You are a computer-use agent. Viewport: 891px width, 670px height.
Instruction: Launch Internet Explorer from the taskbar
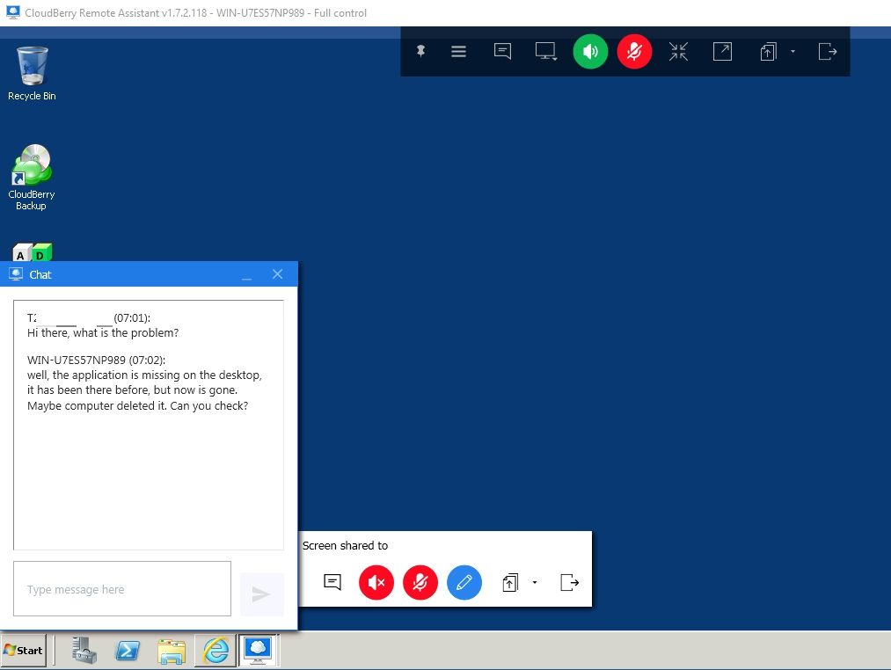click(x=215, y=650)
